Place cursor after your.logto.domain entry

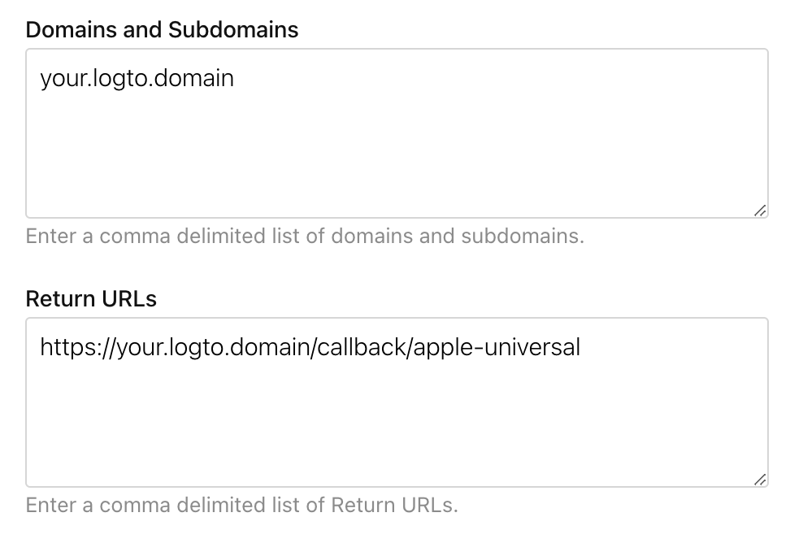click(237, 78)
